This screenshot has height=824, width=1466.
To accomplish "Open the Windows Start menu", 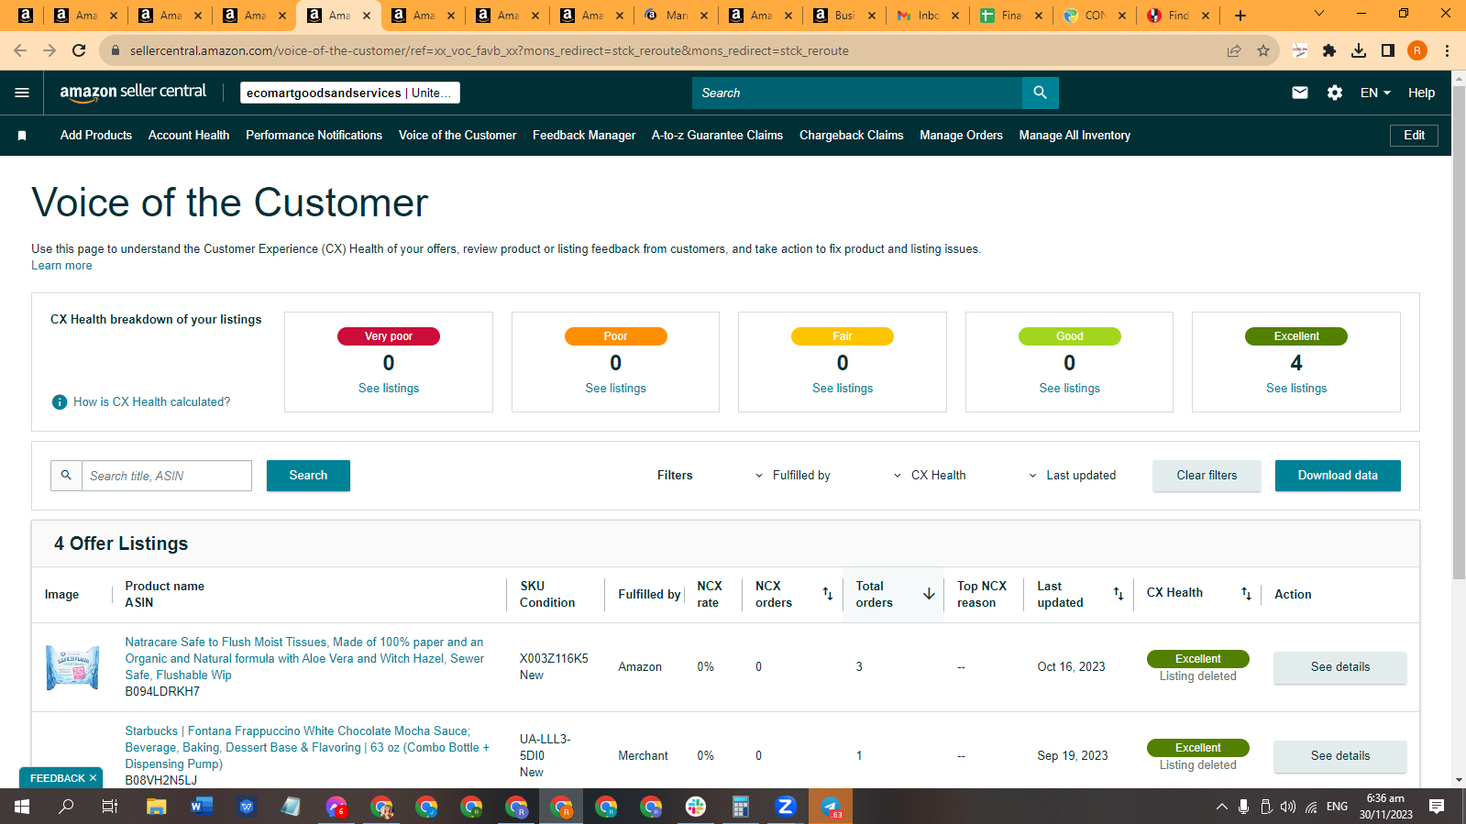I will pyautogui.click(x=22, y=807).
